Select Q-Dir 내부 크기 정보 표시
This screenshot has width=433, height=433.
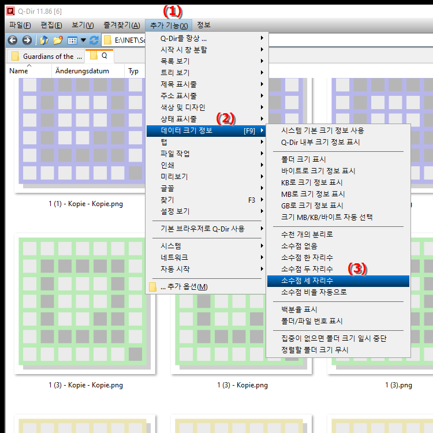(x=338, y=142)
